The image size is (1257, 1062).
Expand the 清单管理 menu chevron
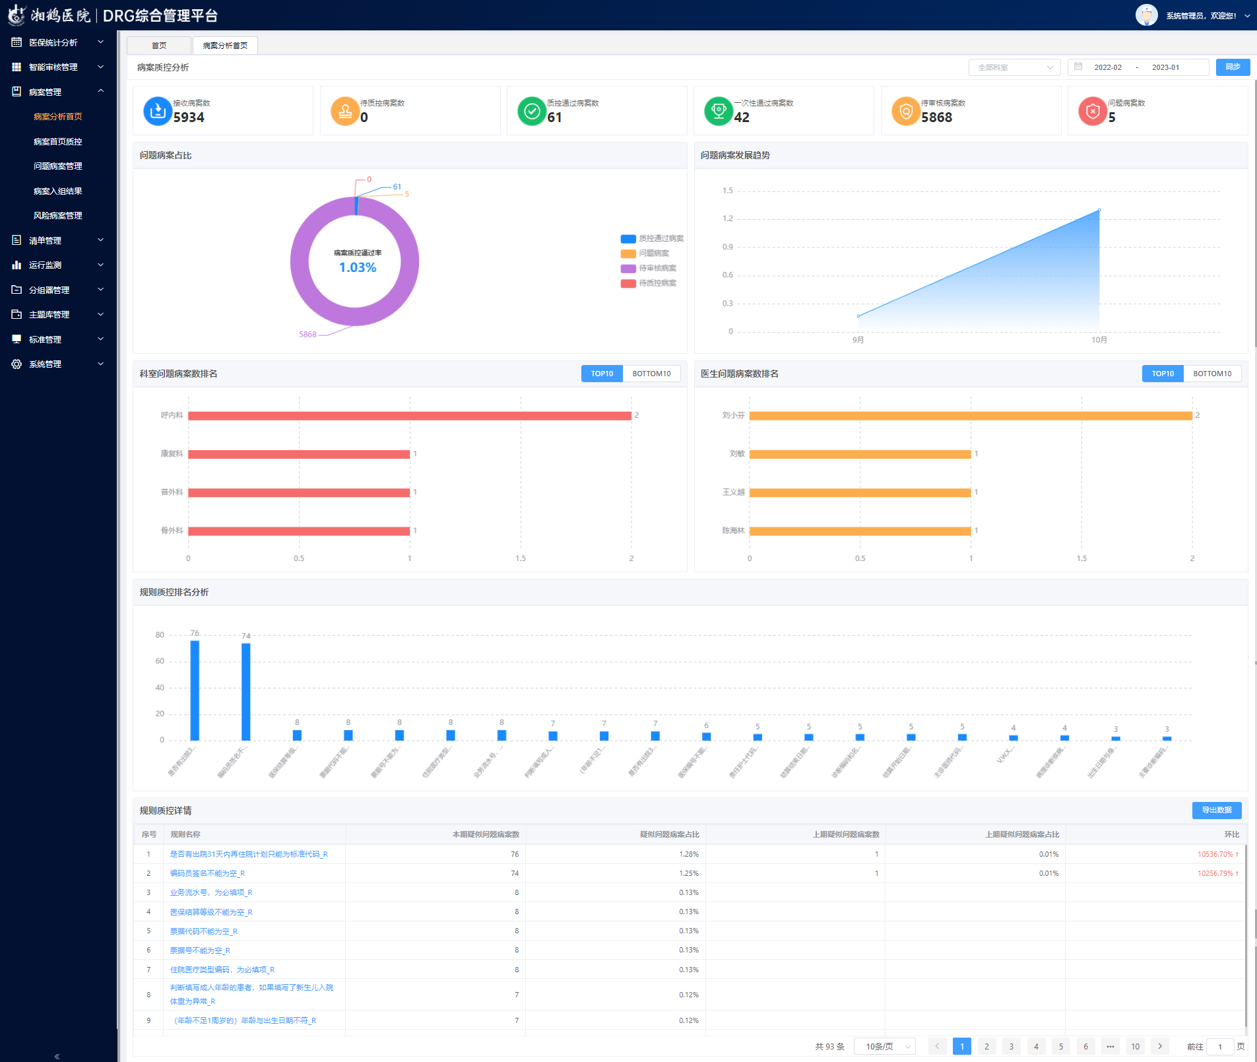point(101,240)
